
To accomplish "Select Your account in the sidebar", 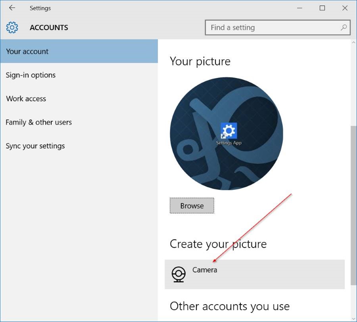I will click(27, 52).
